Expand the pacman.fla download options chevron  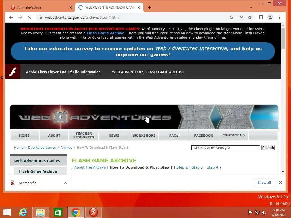click(x=65, y=183)
